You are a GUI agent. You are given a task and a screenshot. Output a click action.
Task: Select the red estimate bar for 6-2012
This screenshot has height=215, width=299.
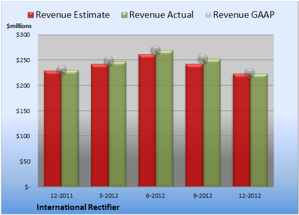pyautogui.click(x=147, y=120)
